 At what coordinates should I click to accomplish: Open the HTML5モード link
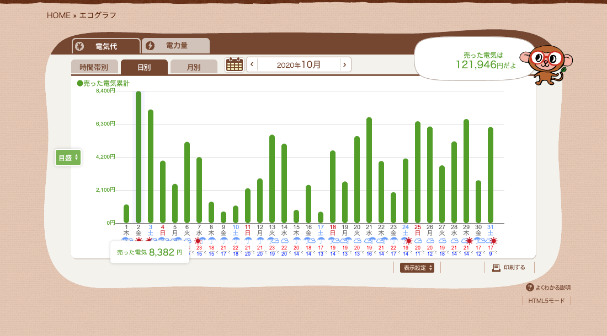click(546, 301)
